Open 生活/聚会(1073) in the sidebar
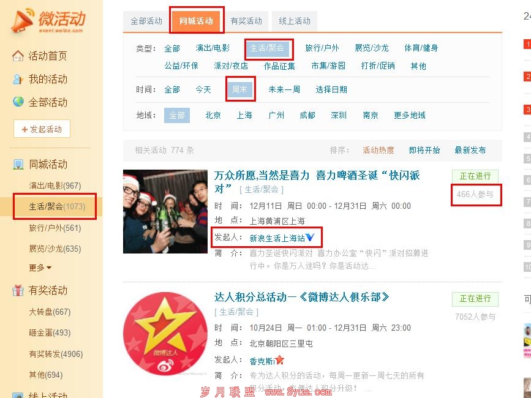This screenshot has width=531, height=398. coord(57,206)
